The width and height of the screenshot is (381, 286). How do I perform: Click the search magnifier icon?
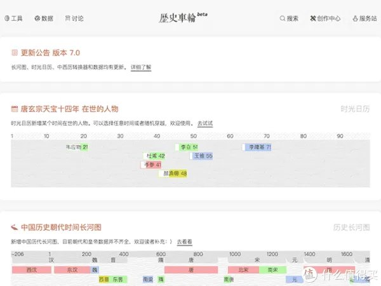(283, 18)
